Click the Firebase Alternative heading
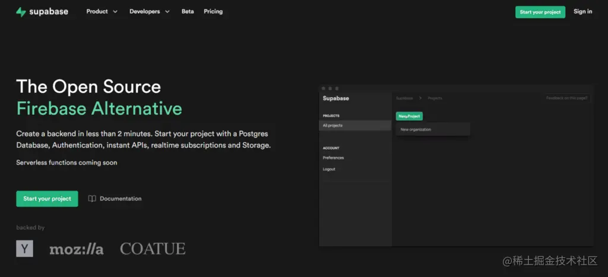The height and width of the screenshot is (277, 608). coord(99,108)
